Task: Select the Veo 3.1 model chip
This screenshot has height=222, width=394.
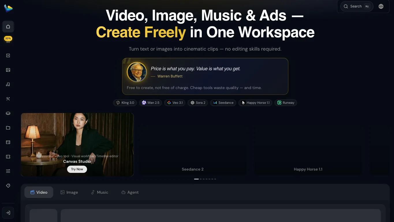Action: point(175,103)
